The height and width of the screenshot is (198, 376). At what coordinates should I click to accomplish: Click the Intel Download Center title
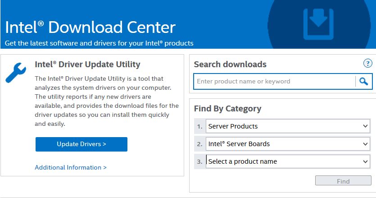pos(90,27)
